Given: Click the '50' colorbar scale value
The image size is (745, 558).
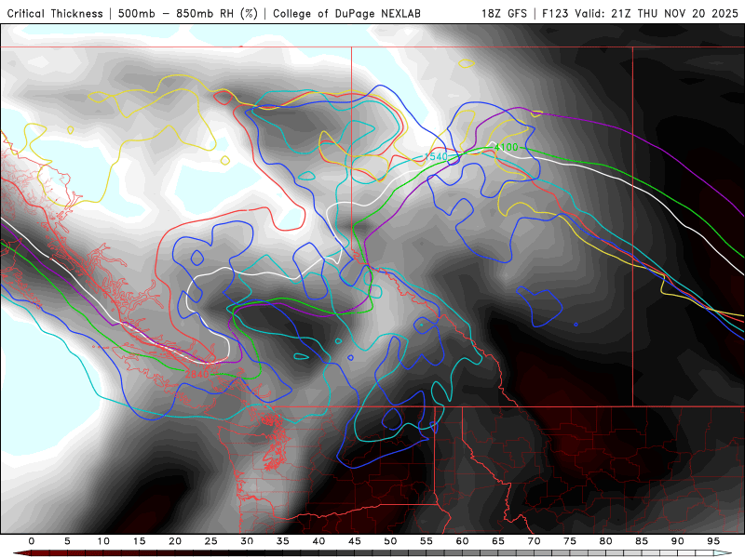Looking at the screenshot, I should point(390,541).
